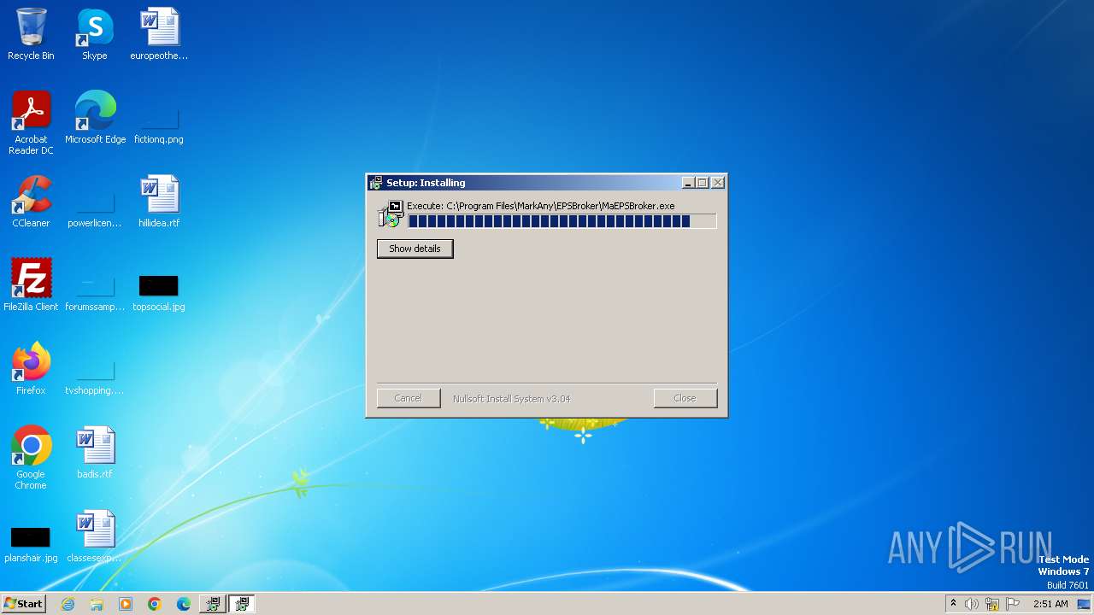Select the FileZilla Client shortcut
Viewport: 1094px width, 615px height.
pos(31,285)
